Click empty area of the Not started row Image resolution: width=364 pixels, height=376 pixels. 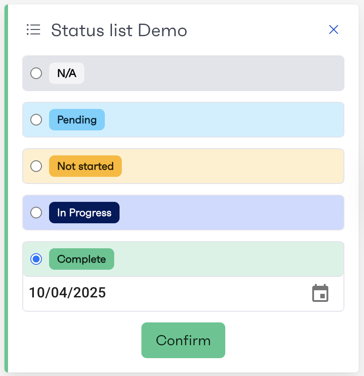point(232,166)
